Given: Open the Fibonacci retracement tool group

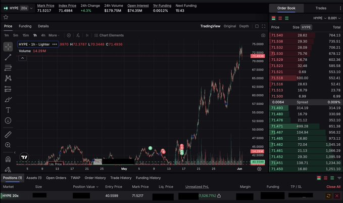Looking at the screenshot, I should (x=8, y=68).
